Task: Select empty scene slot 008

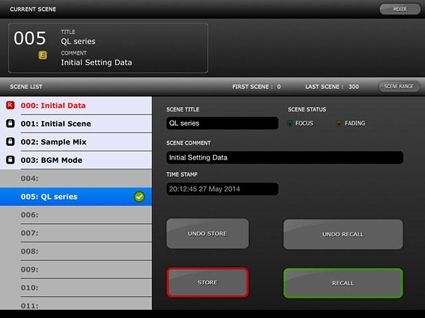Action: point(76,251)
